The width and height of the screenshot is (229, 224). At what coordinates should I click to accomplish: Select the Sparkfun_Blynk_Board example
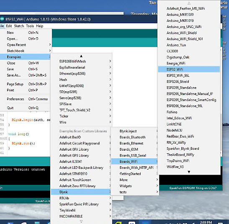click(x=189, y=149)
